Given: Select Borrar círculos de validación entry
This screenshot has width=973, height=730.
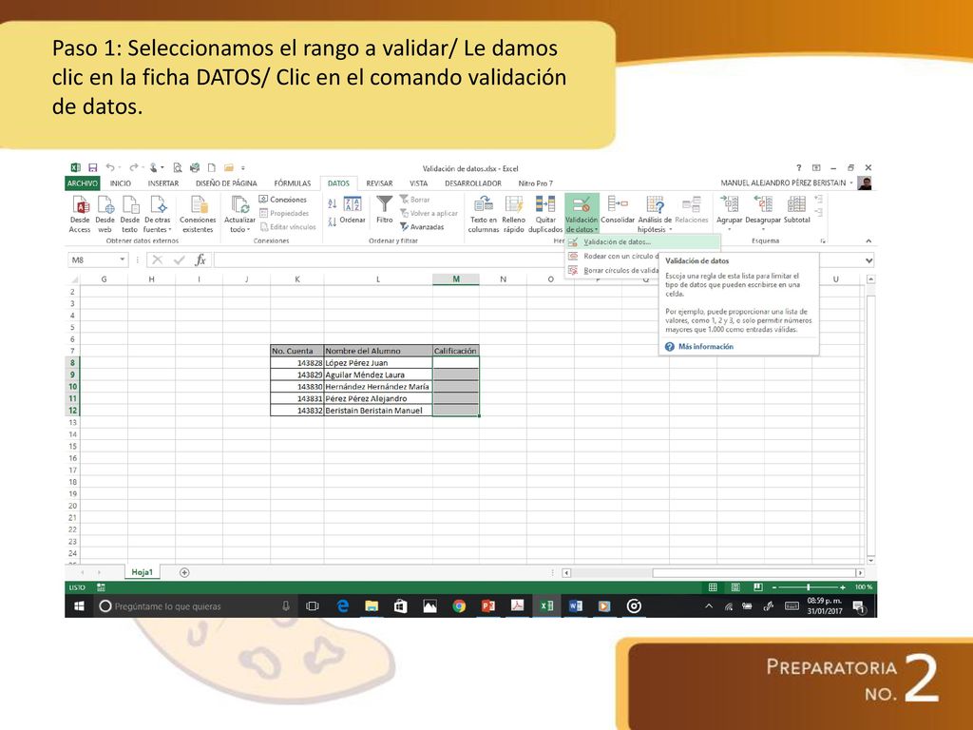Looking at the screenshot, I should [x=613, y=270].
